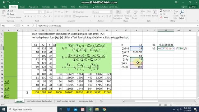The width and height of the screenshot is (199, 112).
Task: Switch to the Review tab
Action: (64, 7)
